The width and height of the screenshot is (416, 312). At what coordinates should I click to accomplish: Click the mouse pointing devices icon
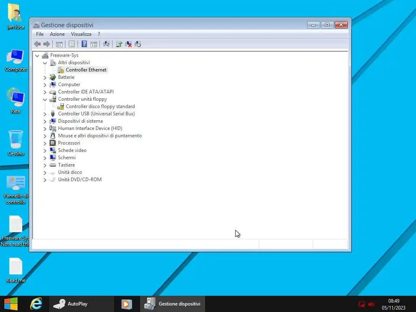point(53,136)
